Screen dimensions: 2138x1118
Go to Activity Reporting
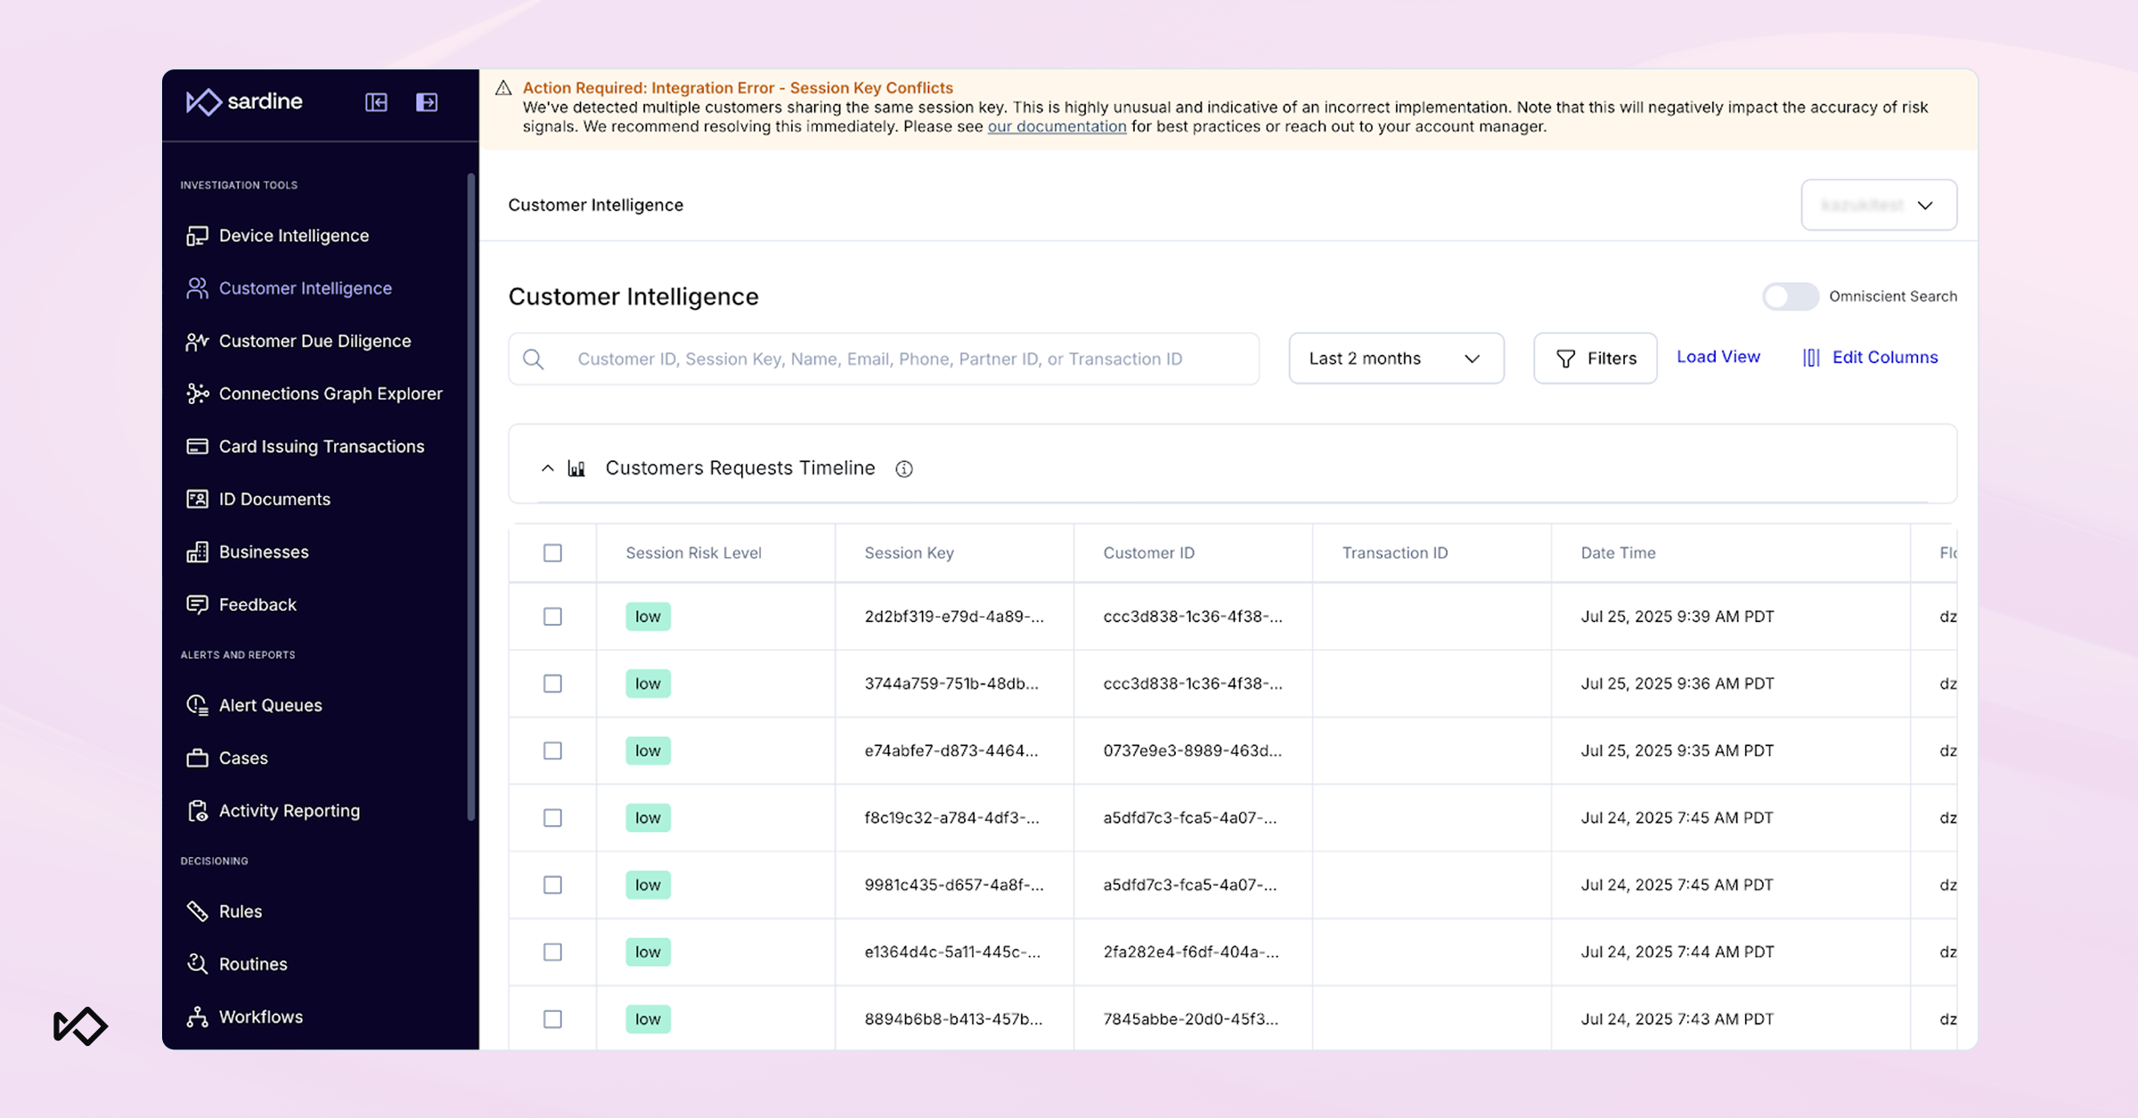(x=290, y=811)
